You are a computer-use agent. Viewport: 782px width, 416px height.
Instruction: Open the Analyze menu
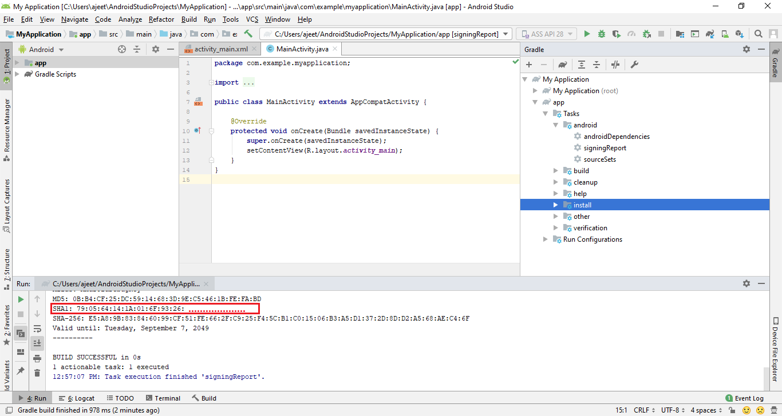(x=130, y=19)
